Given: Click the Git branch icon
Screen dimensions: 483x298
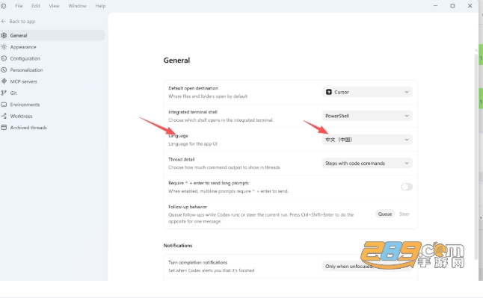Looking at the screenshot, I should (4, 93).
